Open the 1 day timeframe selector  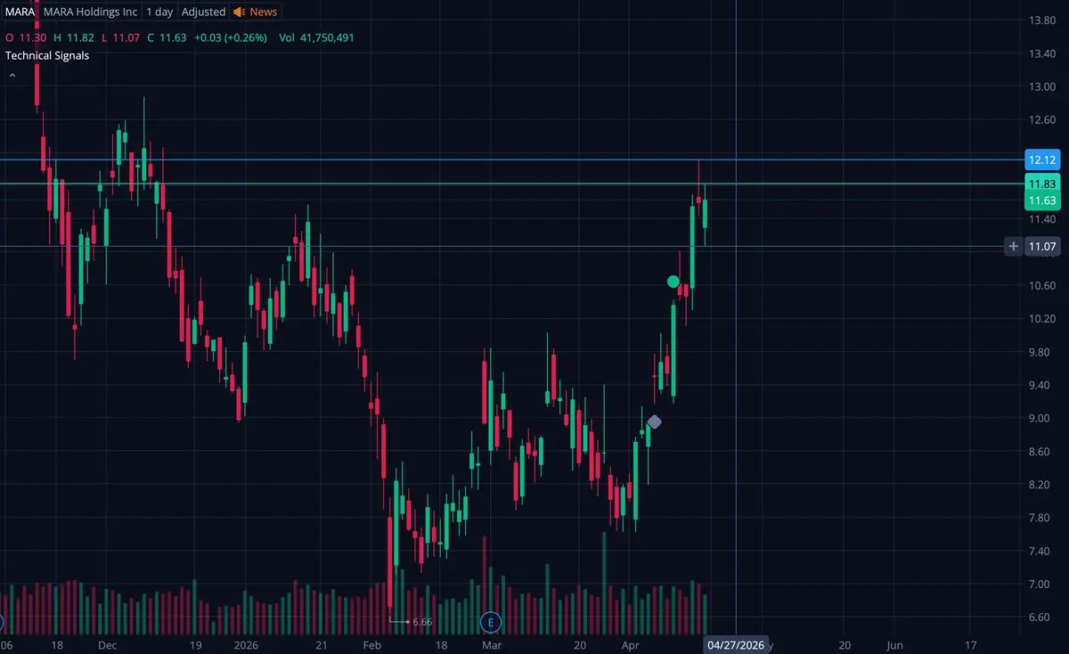160,12
